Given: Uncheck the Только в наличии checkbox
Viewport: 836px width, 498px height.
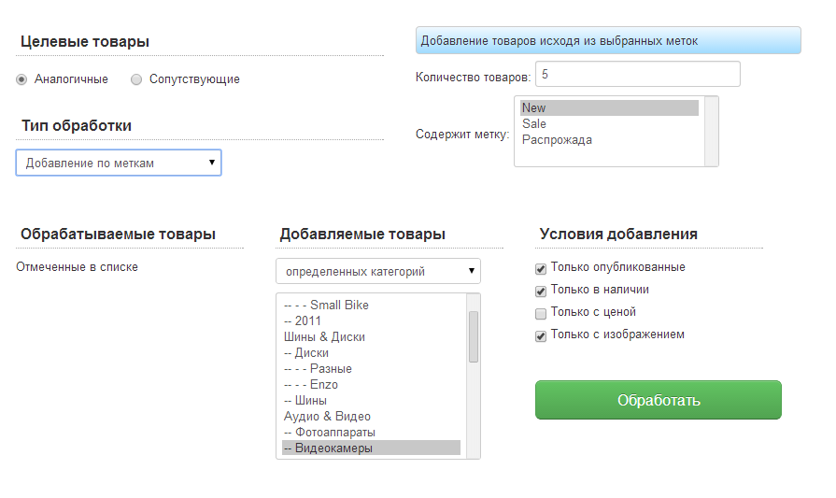Looking at the screenshot, I should point(541,291).
